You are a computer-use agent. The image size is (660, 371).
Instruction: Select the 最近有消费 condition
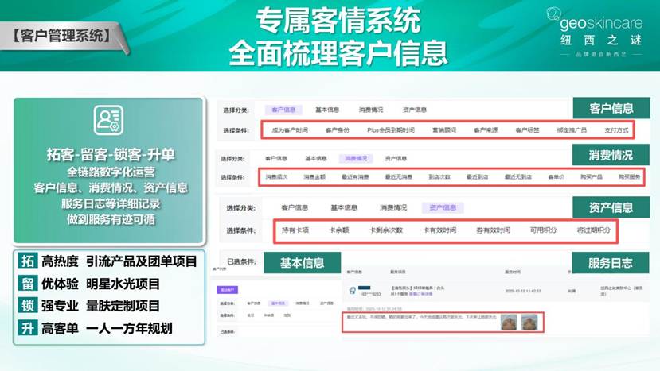point(355,177)
